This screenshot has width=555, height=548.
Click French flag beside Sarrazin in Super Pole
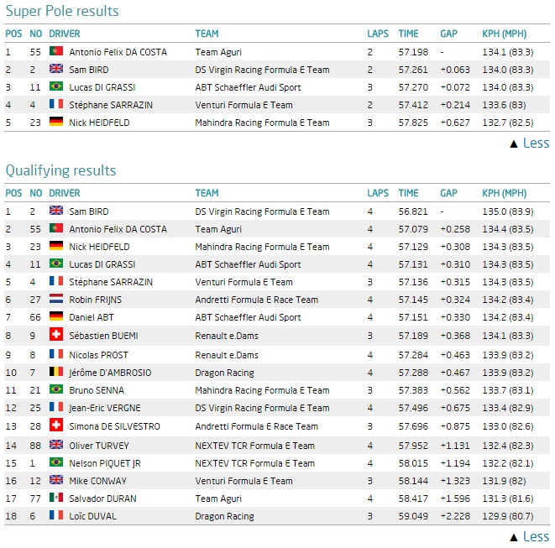[x=56, y=104]
